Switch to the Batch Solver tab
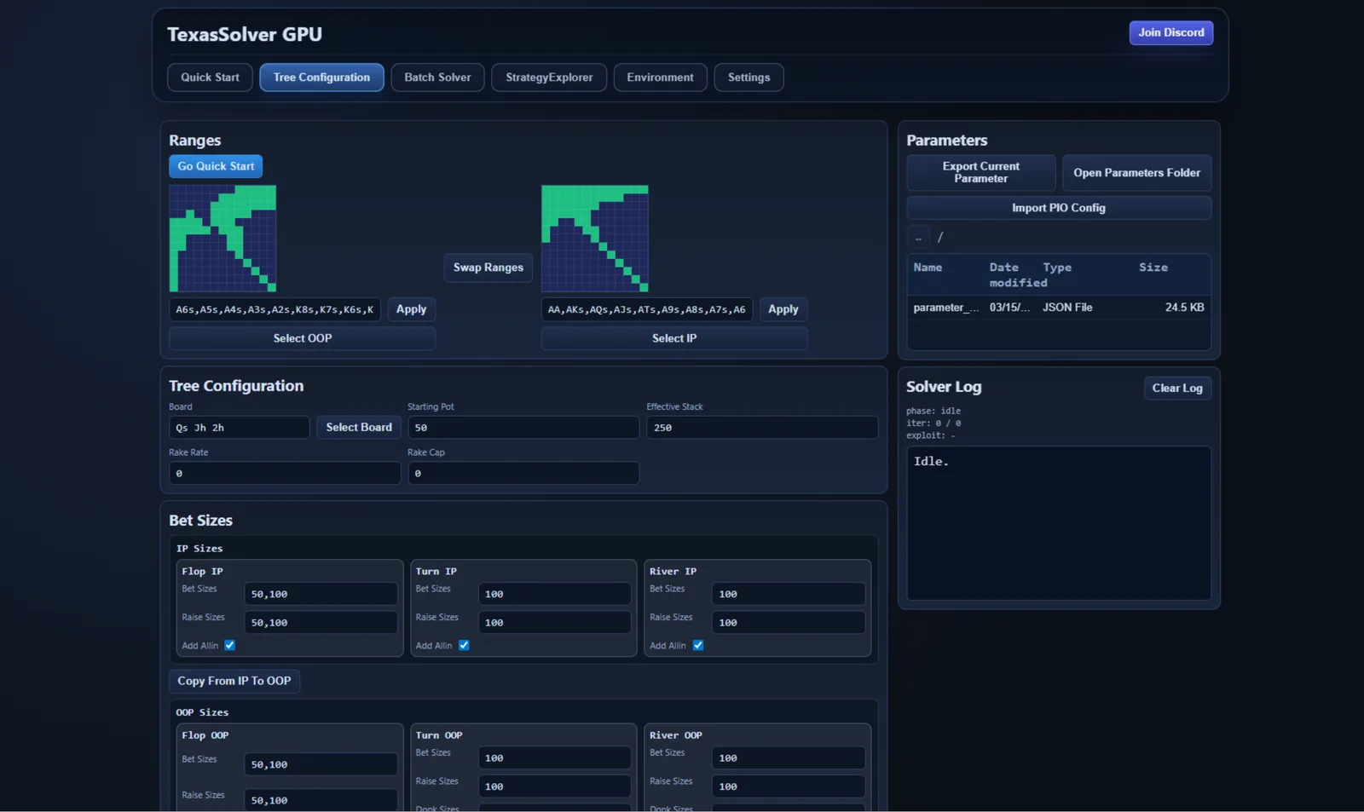This screenshot has height=812, width=1364. click(437, 77)
